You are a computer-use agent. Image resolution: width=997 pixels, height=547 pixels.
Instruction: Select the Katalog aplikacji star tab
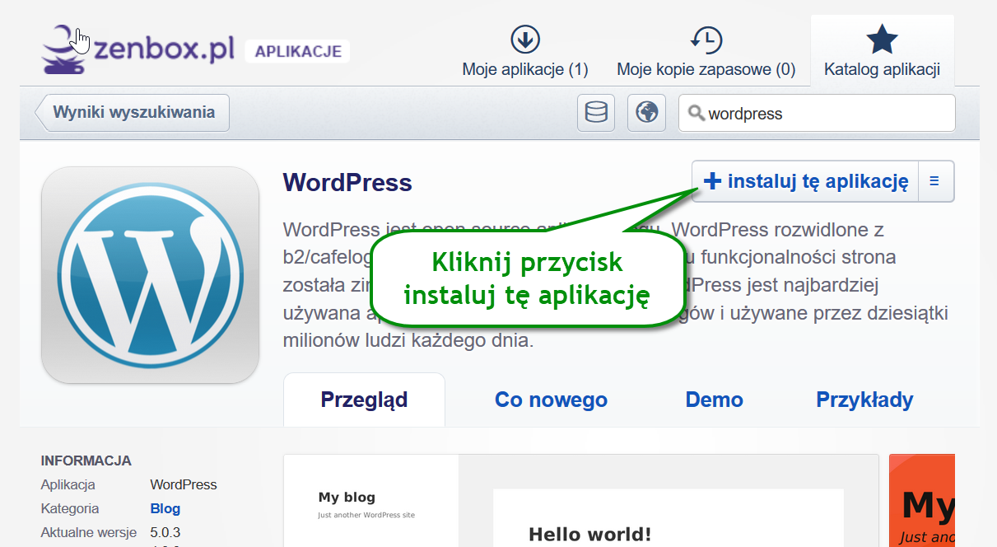(882, 52)
